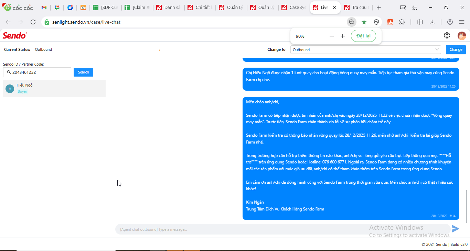
Task: Click the tab history back-arrow icon
Action: pyautogui.click(x=415, y=8)
